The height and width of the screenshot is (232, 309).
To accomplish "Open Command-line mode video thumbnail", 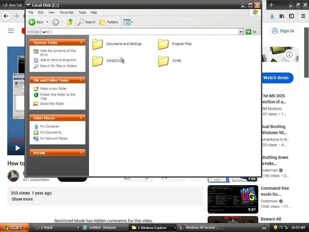I will [x=233, y=199].
